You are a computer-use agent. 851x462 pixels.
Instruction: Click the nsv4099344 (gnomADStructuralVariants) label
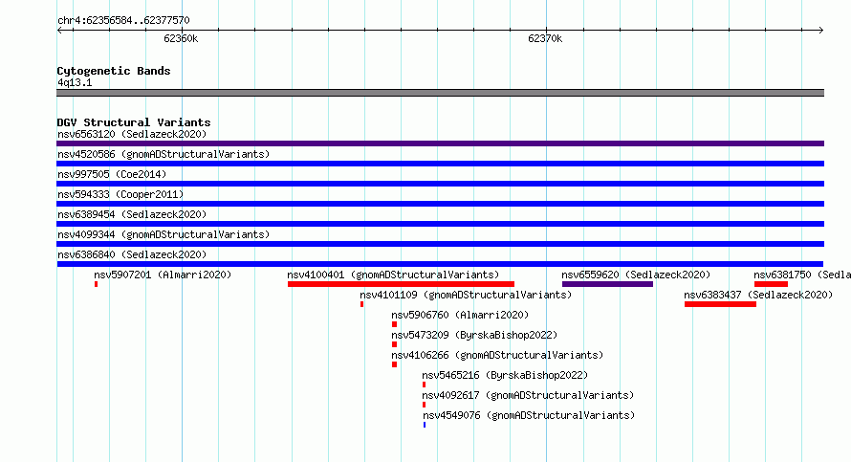click(164, 234)
